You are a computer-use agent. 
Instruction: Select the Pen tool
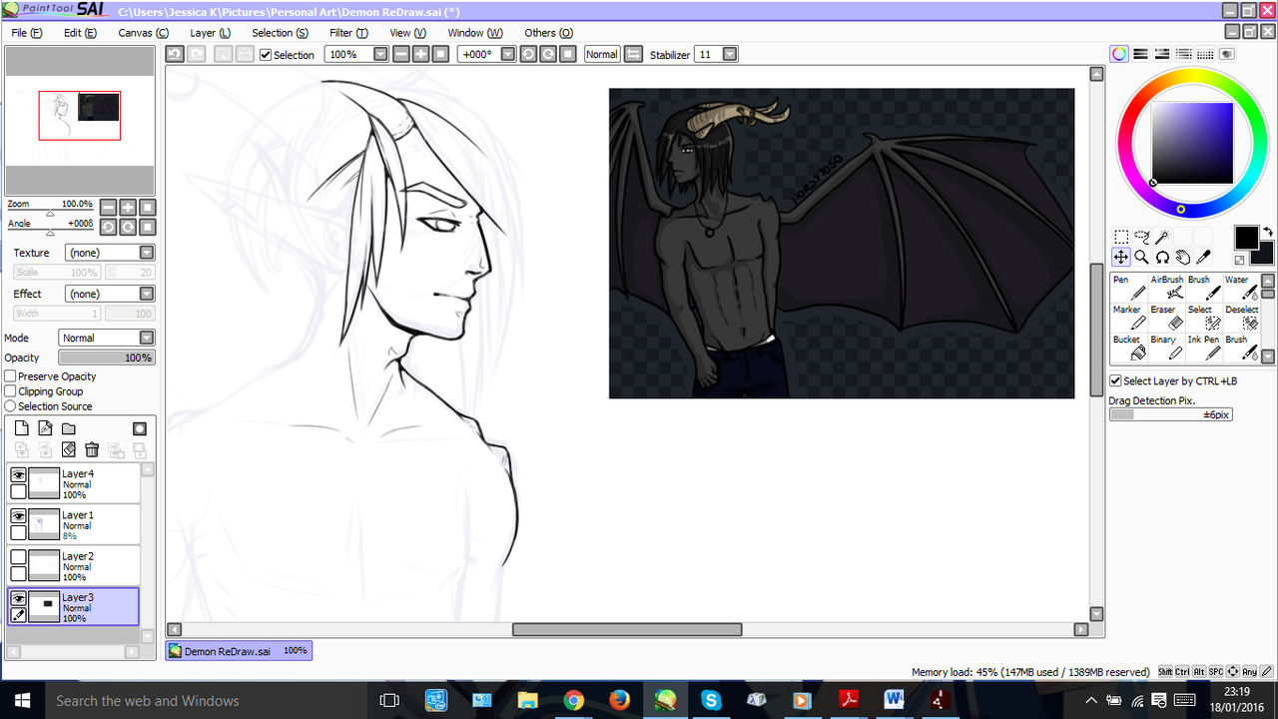[1128, 288]
